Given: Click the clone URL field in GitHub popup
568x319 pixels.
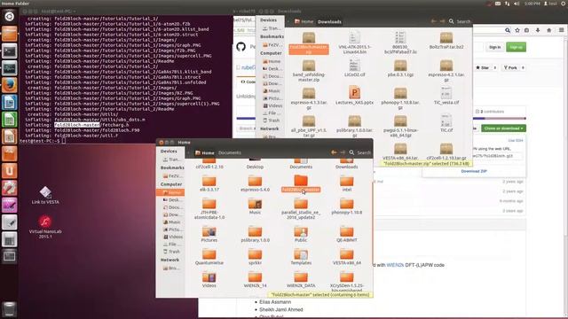Looking at the screenshot, I should click(497, 156).
